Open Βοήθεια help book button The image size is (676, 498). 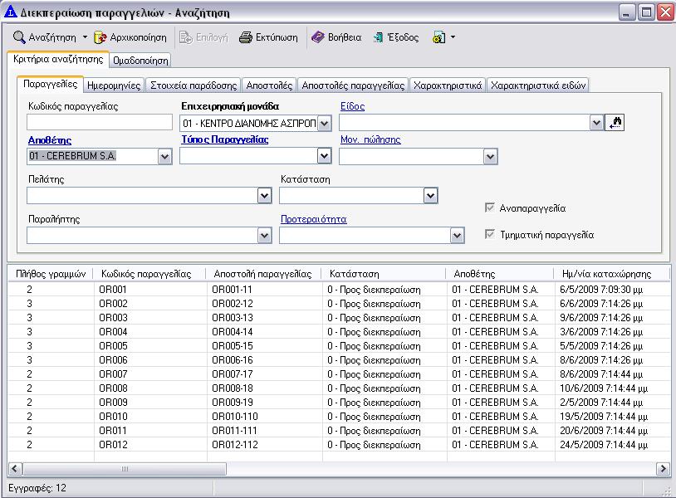click(x=336, y=37)
